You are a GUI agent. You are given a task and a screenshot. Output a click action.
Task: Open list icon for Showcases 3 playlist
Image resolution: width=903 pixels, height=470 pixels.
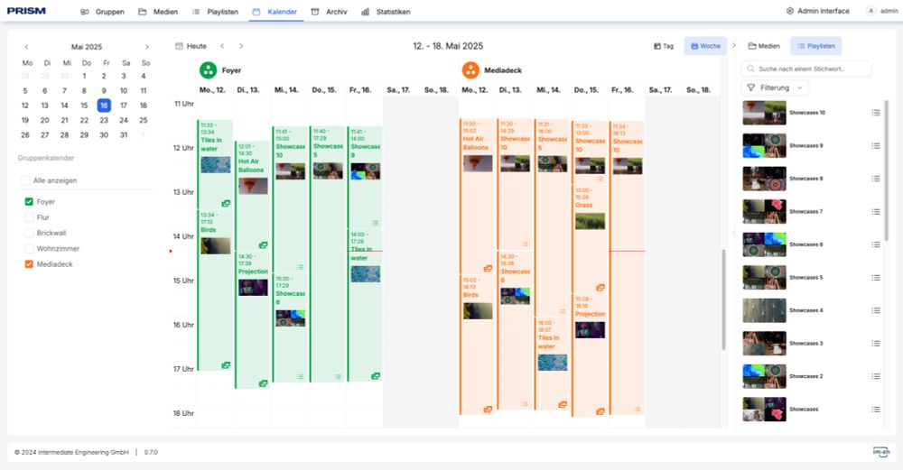pyautogui.click(x=876, y=344)
